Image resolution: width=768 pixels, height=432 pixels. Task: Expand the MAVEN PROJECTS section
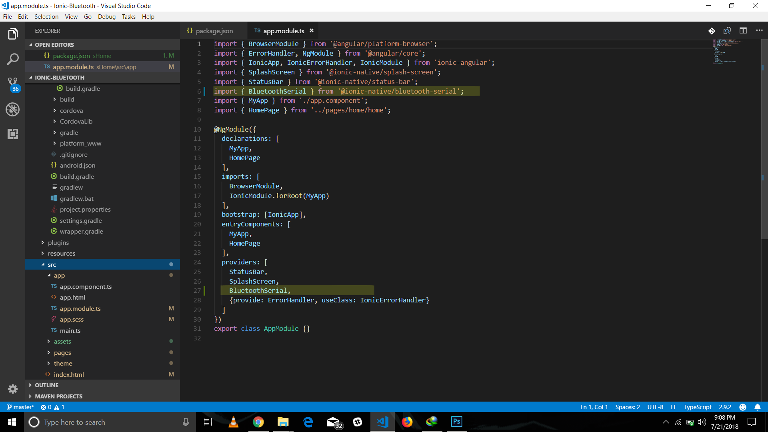tap(57, 396)
